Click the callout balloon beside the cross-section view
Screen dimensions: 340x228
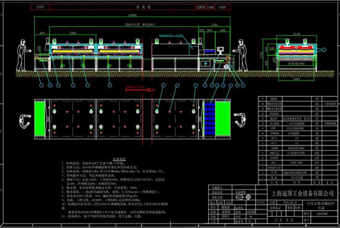tap(324, 50)
